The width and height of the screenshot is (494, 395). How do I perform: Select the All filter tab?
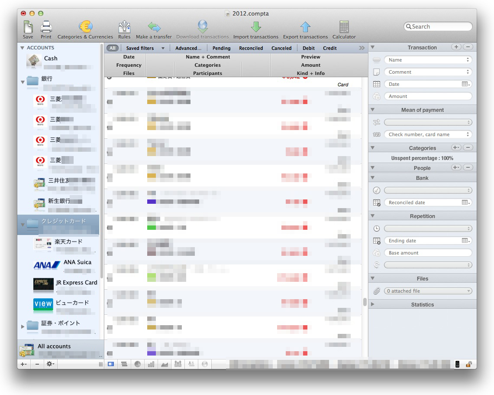point(112,48)
